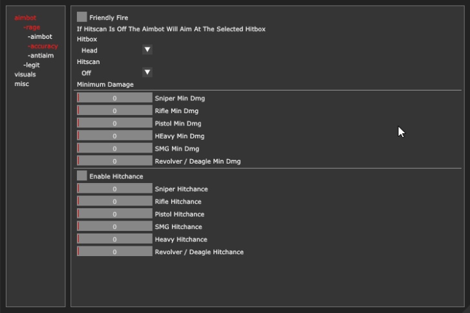Go to the visuals menu

tap(25, 74)
